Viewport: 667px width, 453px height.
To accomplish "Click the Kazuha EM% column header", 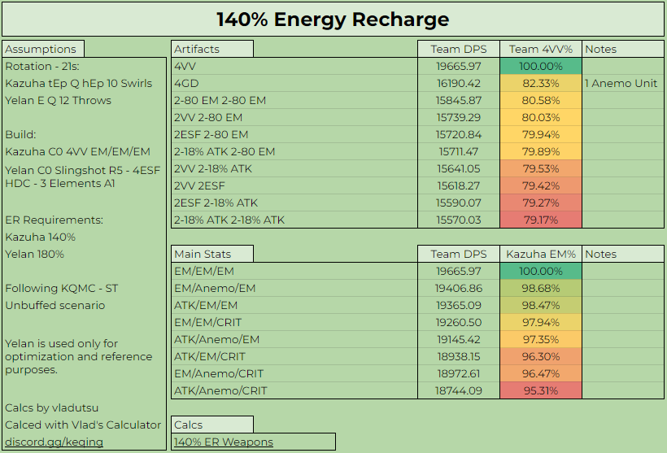I will [x=540, y=254].
